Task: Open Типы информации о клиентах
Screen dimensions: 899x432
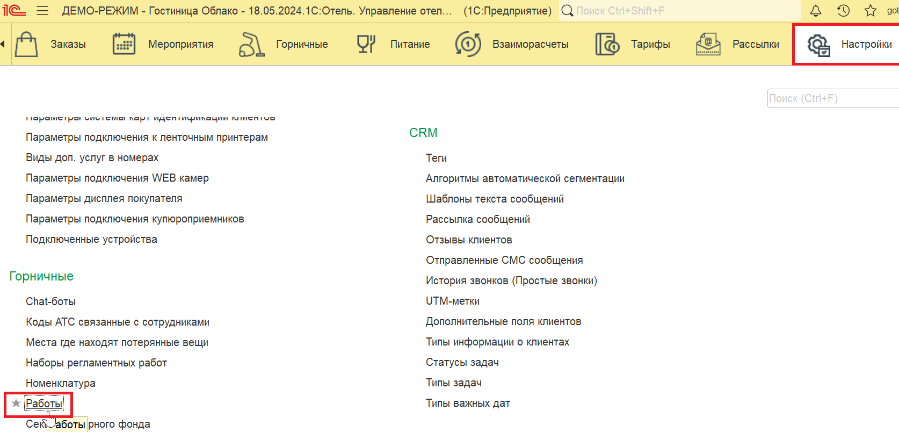Action: (497, 342)
